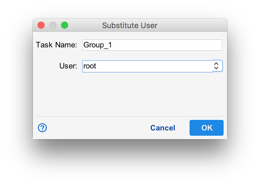Click the downward chevron on User stepper
The width and height of the screenshot is (260, 186).
(216, 68)
